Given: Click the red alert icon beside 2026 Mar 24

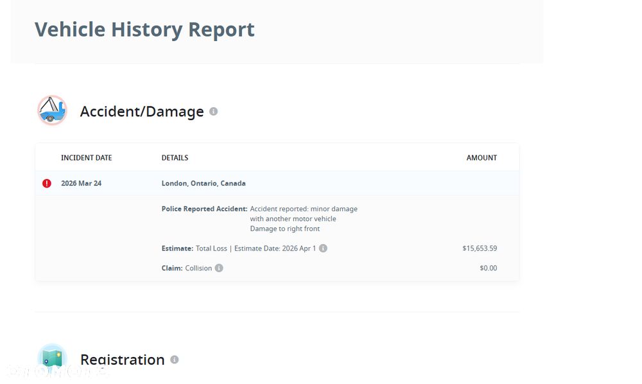Looking at the screenshot, I should [x=47, y=184].
